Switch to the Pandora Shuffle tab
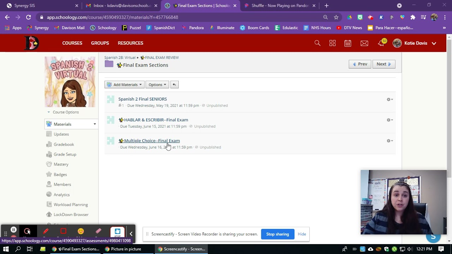 tap(279, 6)
